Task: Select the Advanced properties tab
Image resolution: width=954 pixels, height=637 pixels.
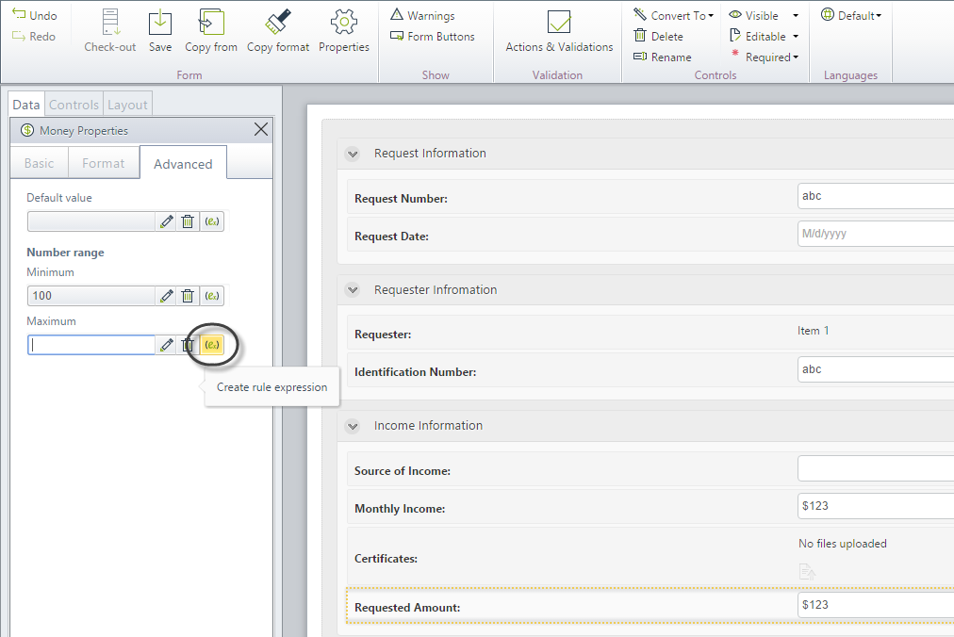Action: pyautogui.click(x=183, y=163)
